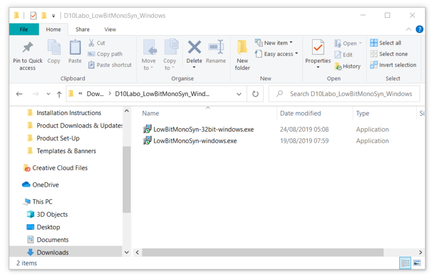Click horizontal scrollbar left arrow

(x=137, y=252)
